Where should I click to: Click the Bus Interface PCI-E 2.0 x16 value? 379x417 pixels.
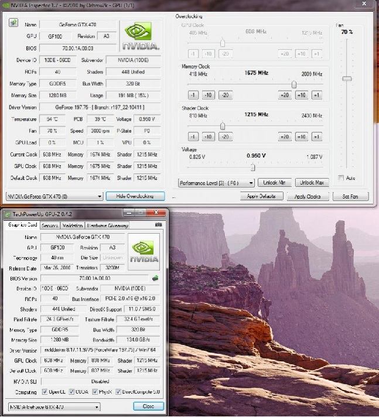coord(130,298)
